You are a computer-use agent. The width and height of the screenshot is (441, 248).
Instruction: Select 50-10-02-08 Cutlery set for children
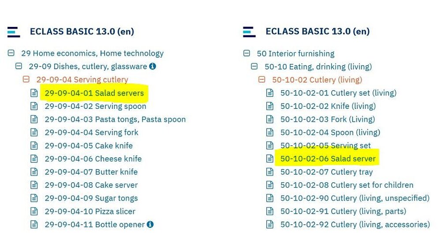[347, 185]
